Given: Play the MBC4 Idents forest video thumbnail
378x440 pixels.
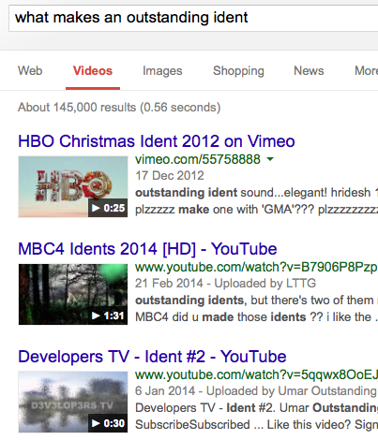Looking at the screenshot, I should click(x=73, y=294).
